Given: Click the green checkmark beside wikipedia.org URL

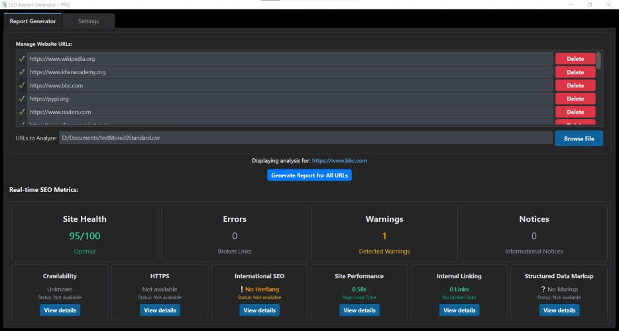Looking at the screenshot, I should coord(22,59).
